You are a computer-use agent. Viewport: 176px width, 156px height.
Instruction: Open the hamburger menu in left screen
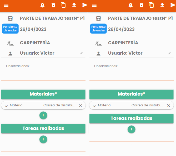click(x=6, y=5)
